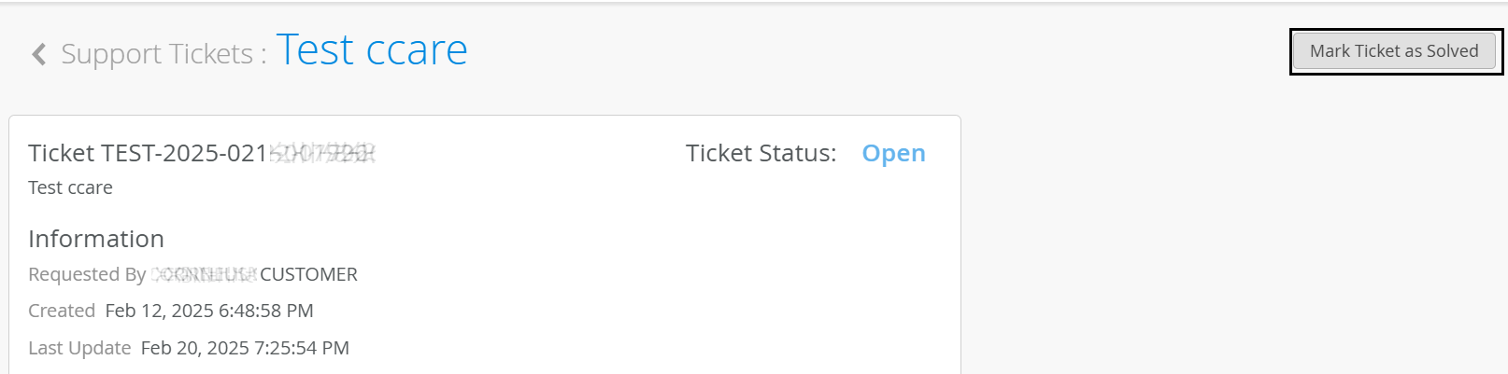The height and width of the screenshot is (374, 1508).
Task: Click the CUSTOMER requester text
Action: tap(308, 274)
